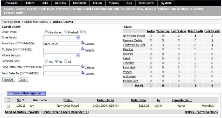Sort orders by Order Total column
This screenshot has height=118, width=222.
click(139, 100)
